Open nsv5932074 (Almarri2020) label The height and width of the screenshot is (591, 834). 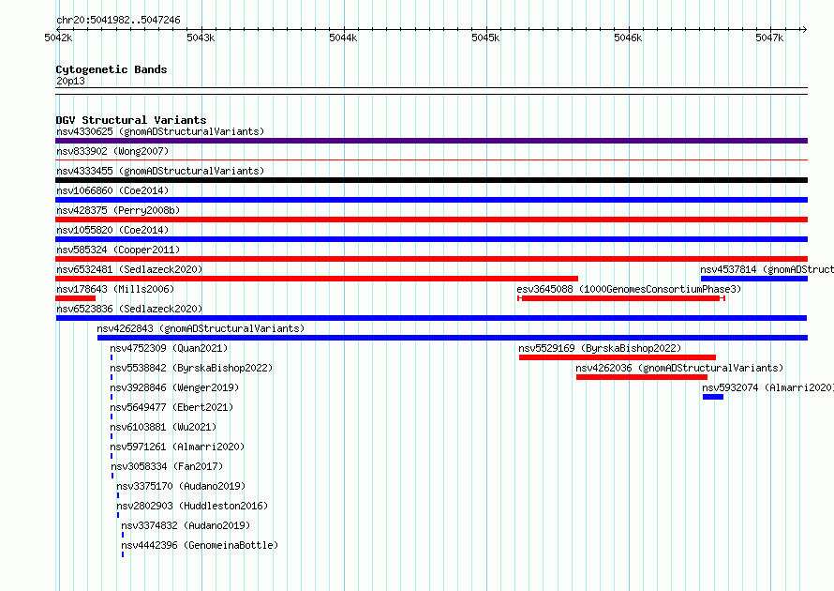pos(767,387)
